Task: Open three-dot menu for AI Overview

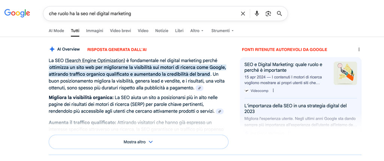Action: click(359, 50)
